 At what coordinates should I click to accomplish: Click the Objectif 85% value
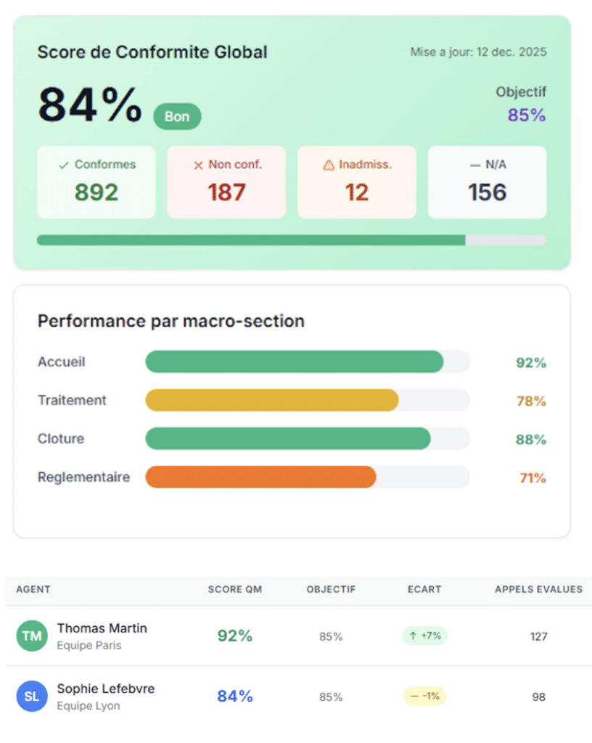click(x=527, y=115)
